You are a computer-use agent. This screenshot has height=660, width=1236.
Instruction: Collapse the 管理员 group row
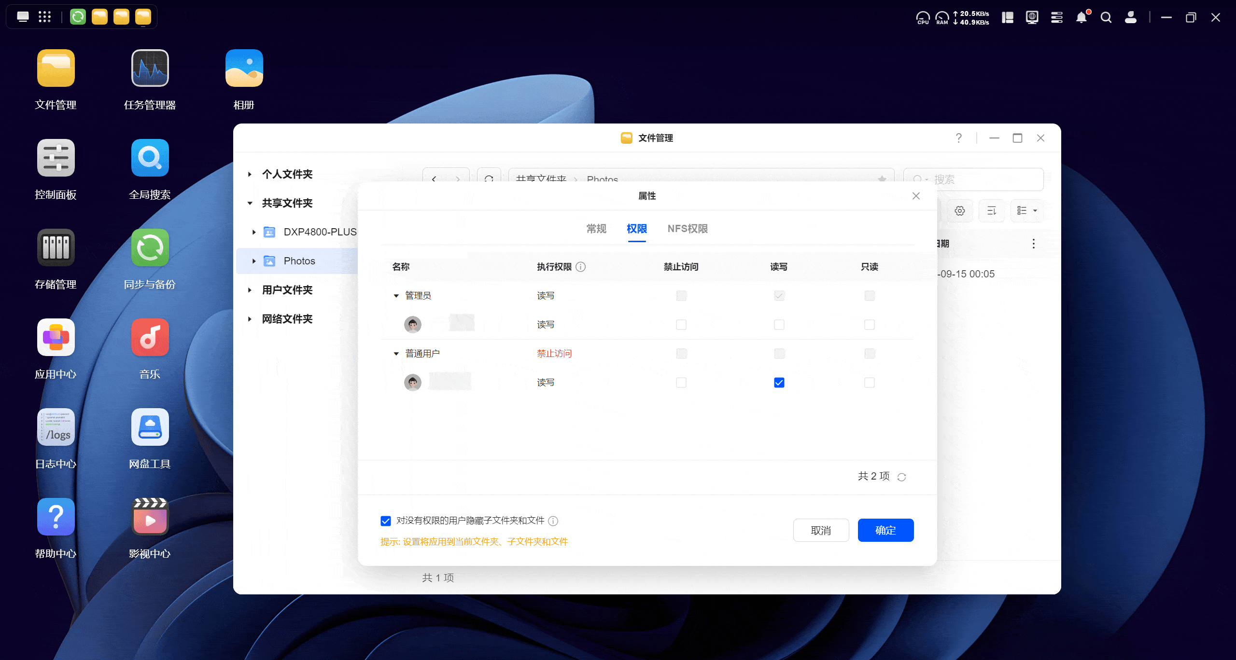(x=396, y=296)
